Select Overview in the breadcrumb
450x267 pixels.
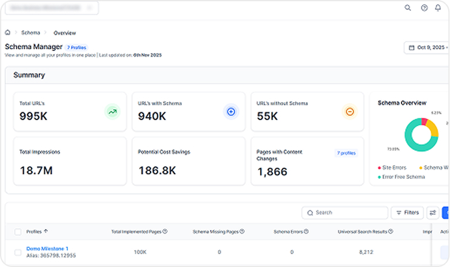[65, 33]
